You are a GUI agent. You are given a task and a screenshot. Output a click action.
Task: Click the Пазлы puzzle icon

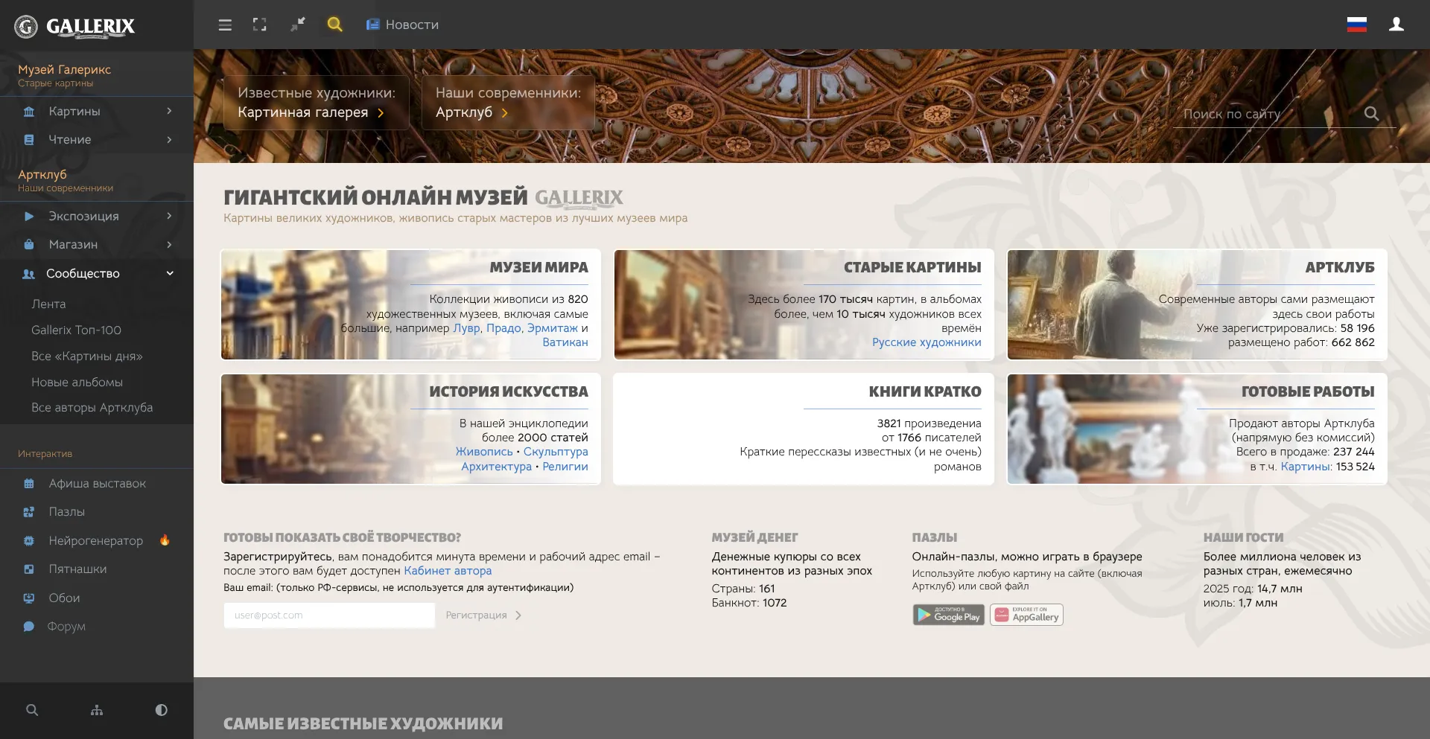click(x=29, y=512)
